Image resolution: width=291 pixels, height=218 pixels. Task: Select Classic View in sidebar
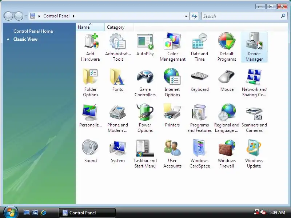(x=25, y=39)
